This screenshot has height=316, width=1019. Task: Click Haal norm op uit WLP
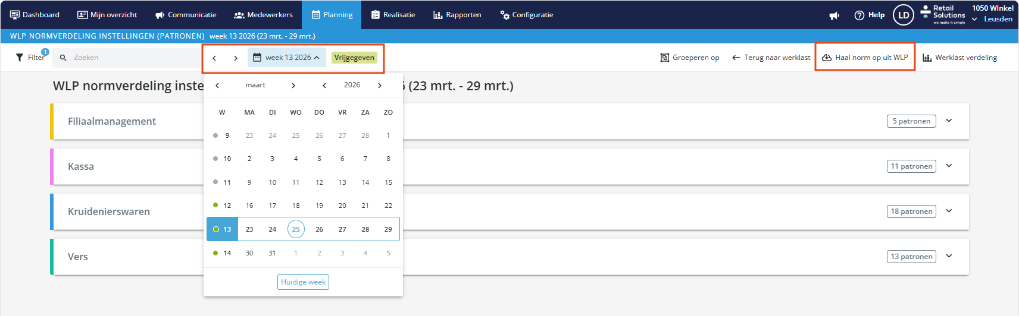click(865, 58)
